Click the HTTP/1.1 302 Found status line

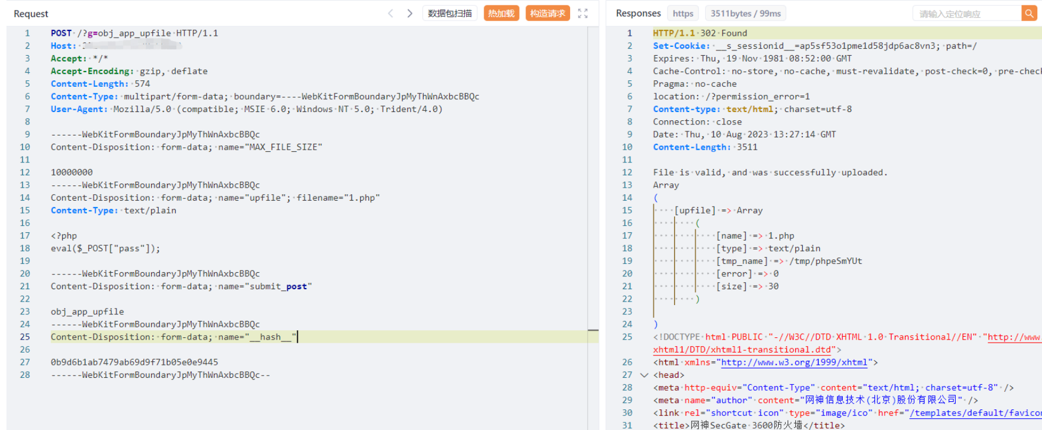[700, 33]
